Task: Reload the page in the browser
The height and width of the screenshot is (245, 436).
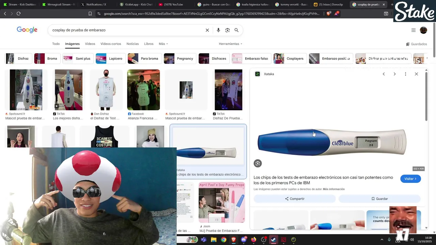Action: point(18,14)
